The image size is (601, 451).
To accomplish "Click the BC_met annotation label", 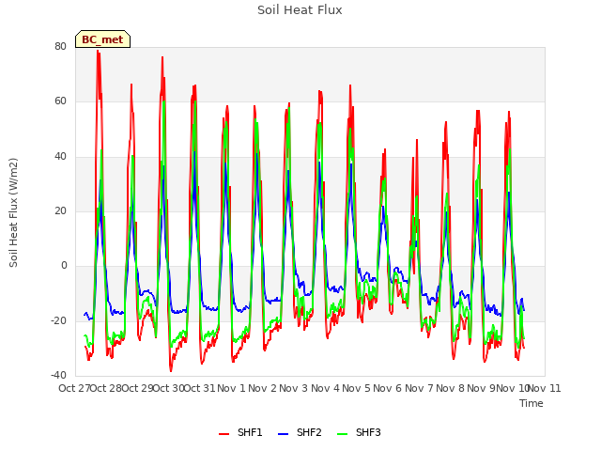I will (x=102, y=39).
